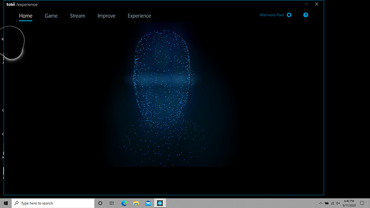Switch to the Game tab
The width and height of the screenshot is (370, 208).
click(x=51, y=16)
